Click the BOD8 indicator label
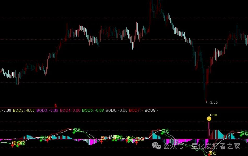Image resolution: width=248 pixels, height=156 pixels. tap(152, 110)
